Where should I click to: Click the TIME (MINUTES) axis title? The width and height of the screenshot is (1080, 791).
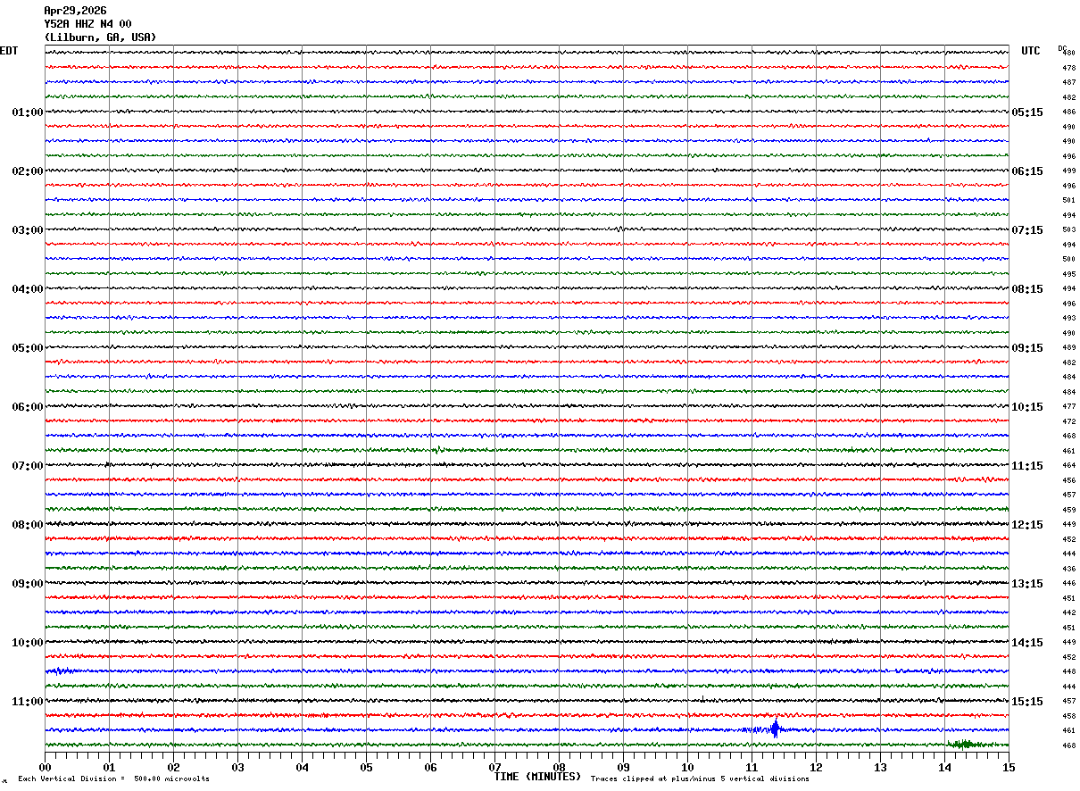coord(537,777)
